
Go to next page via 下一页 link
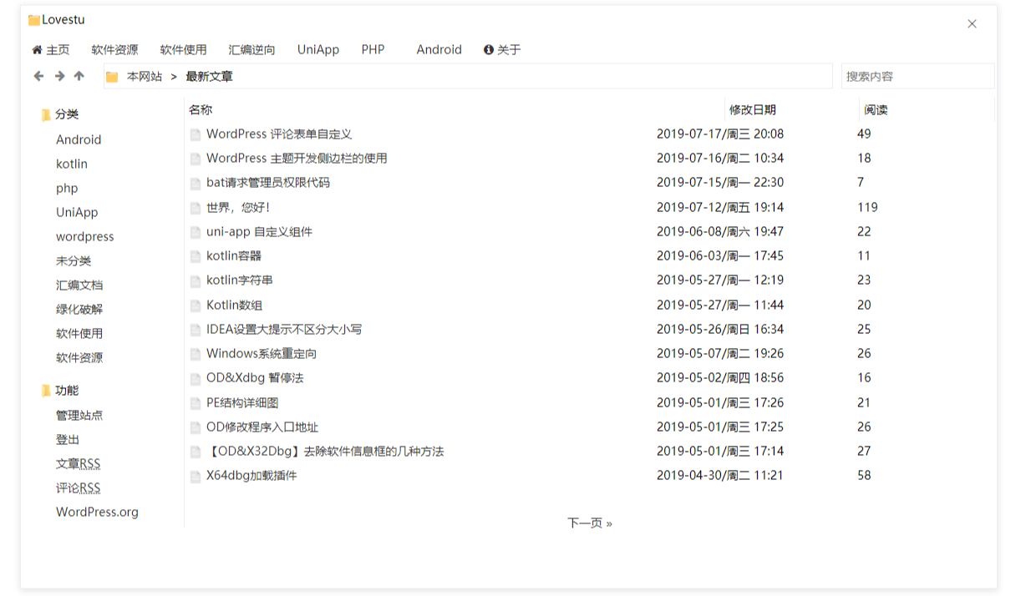(589, 523)
